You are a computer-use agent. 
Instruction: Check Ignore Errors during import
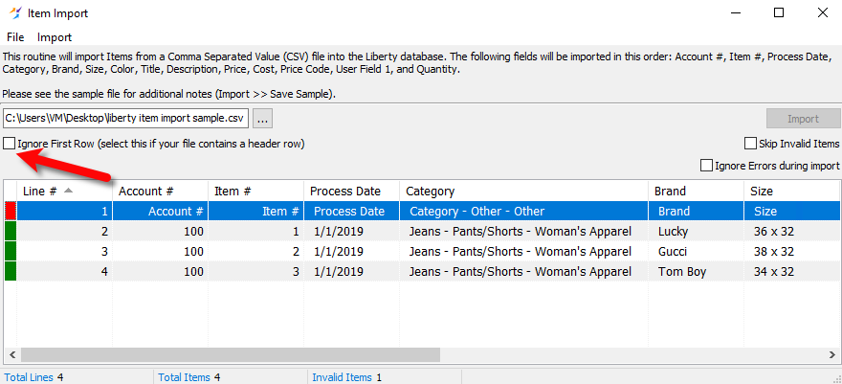pyautogui.click(x=706, y=166)
